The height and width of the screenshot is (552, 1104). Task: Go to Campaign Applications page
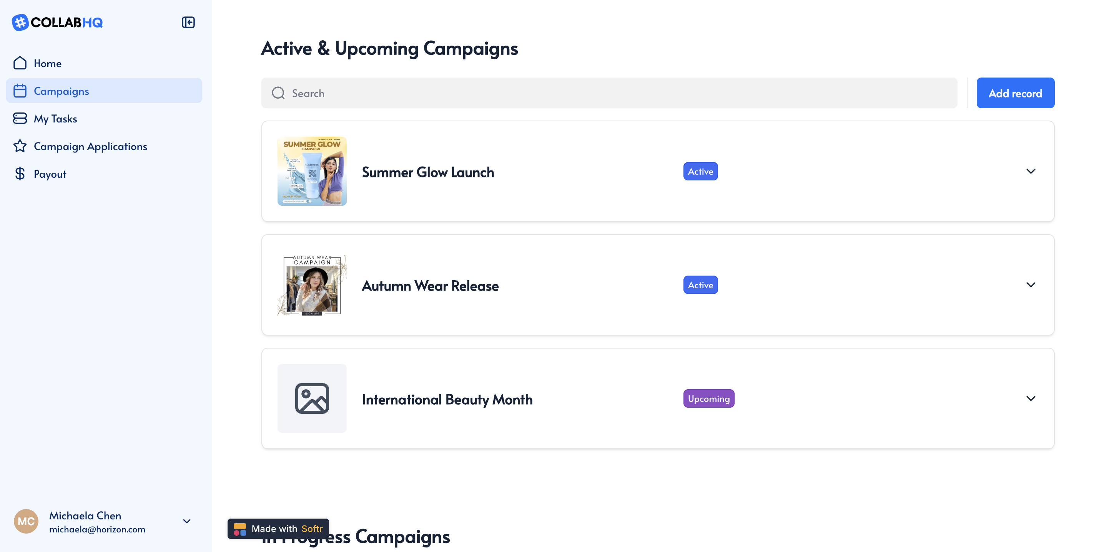point(90,146)
